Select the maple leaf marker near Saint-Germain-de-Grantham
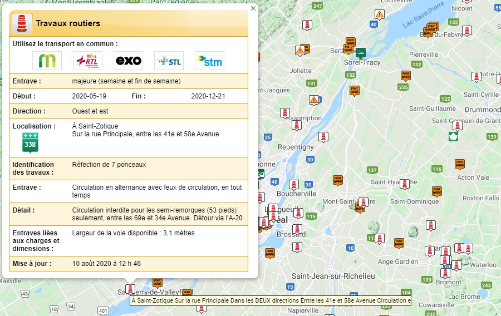 click(454, 137)
